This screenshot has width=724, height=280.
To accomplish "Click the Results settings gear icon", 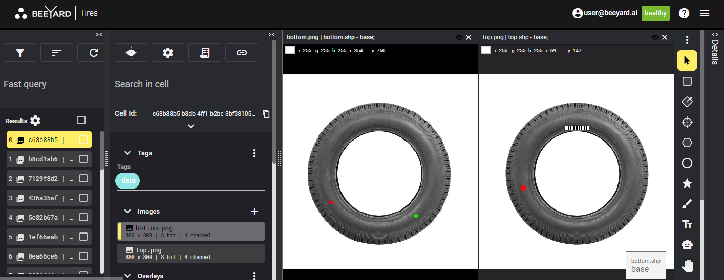I will point(35,121).
